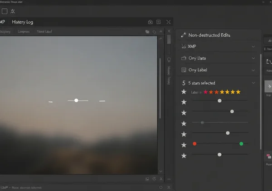
Task: Click the Ony Label list icon
Action: pyautogui.click(x=184, y=70)
